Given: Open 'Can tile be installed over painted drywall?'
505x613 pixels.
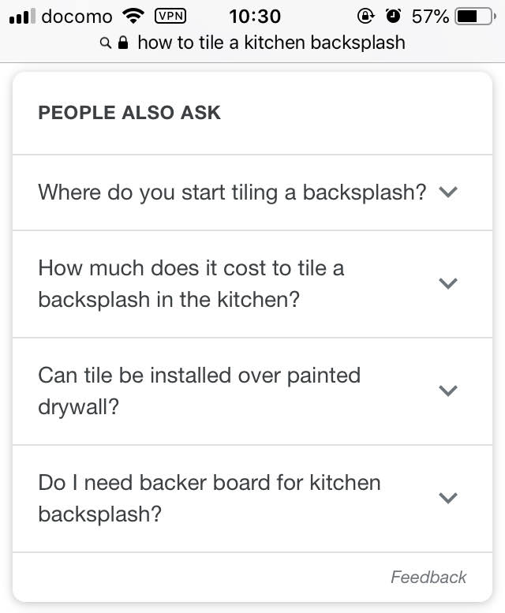Looking at the screenshot, I should 252,391.
